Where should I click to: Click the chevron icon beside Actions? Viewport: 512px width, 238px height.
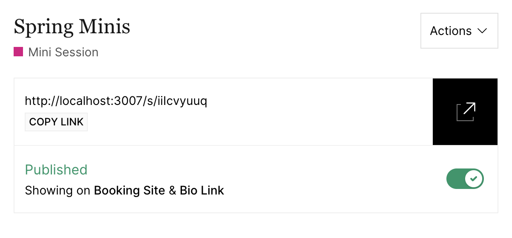[482, 31]
